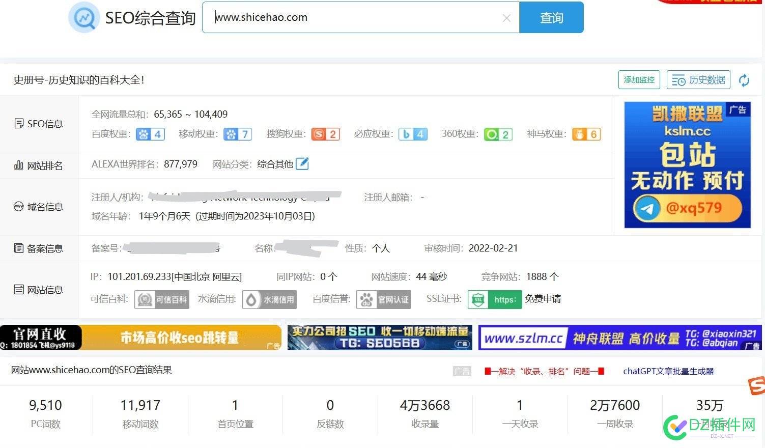Screen dimensions: 765x448
Task: Select the SEO信息 section label
Action: tap(39, 124)
